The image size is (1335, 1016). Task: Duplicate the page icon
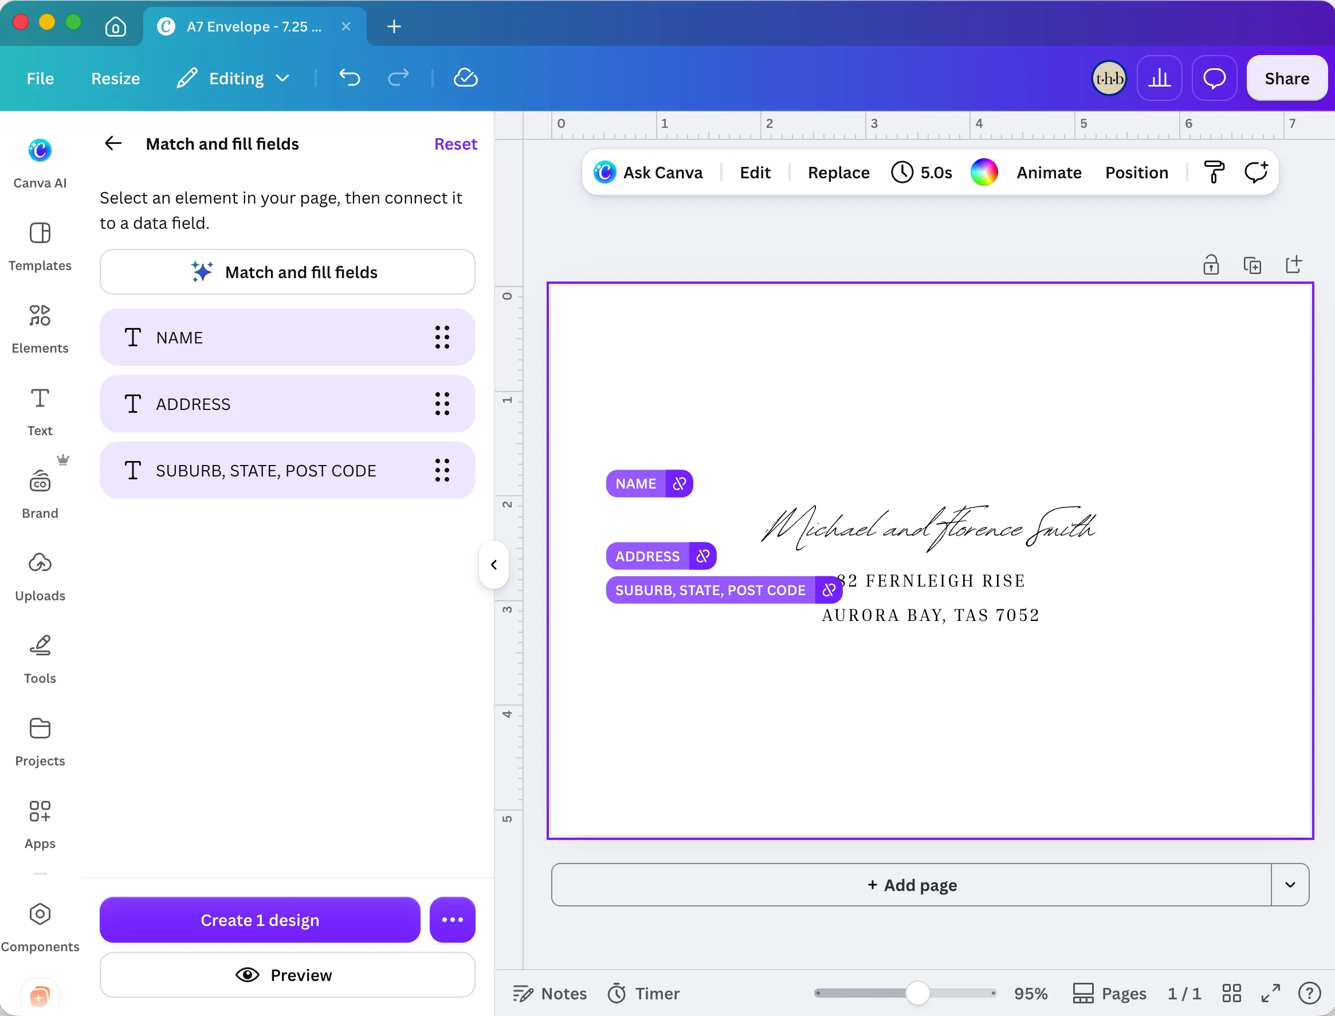point(1252,264)
